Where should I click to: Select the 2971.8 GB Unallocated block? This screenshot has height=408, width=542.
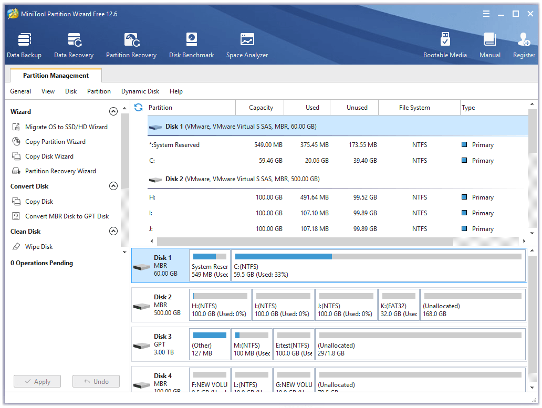[421, 344]
